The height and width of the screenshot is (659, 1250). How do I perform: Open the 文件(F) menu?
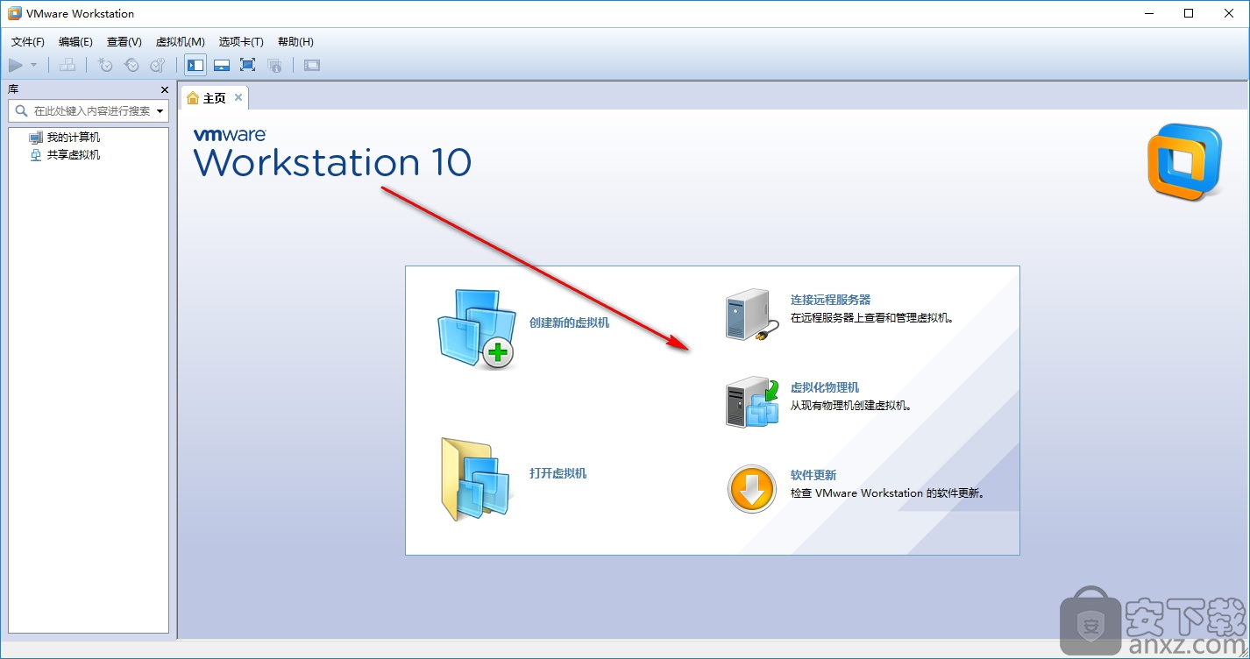coord(28,42)
